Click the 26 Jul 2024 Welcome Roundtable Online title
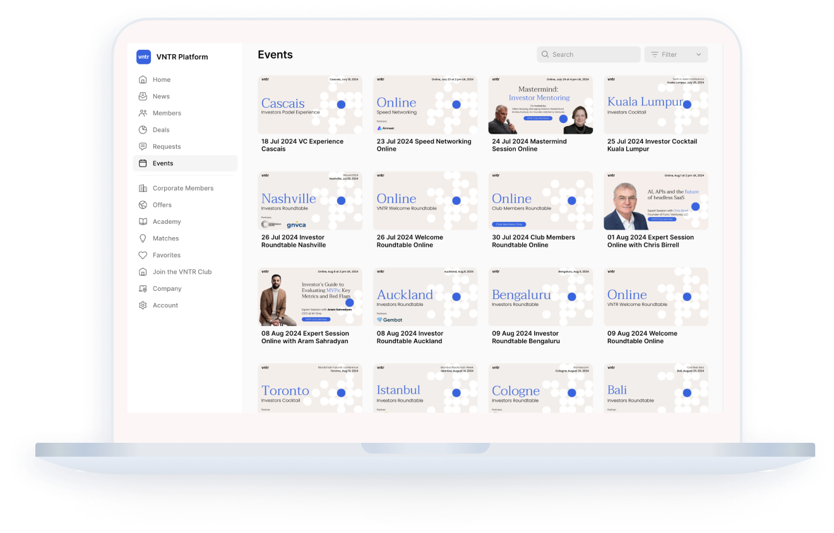 pos(410,241)
